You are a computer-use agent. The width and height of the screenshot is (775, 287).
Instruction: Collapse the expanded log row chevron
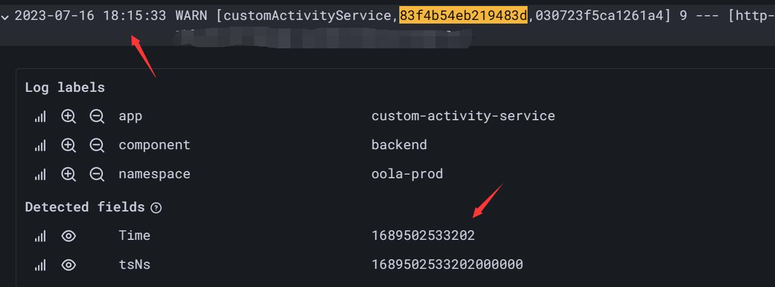coord(5,17)
